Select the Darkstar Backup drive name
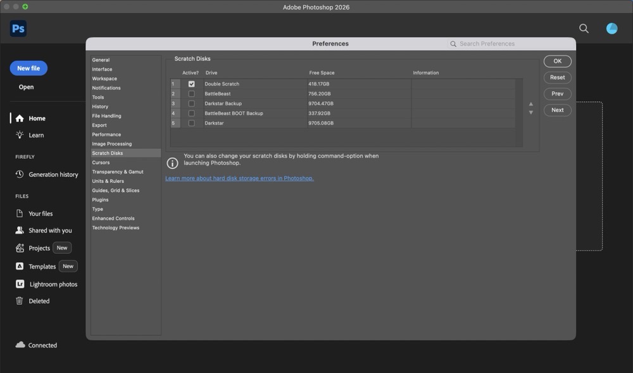 pyautogui.click(x=223, y=103)
